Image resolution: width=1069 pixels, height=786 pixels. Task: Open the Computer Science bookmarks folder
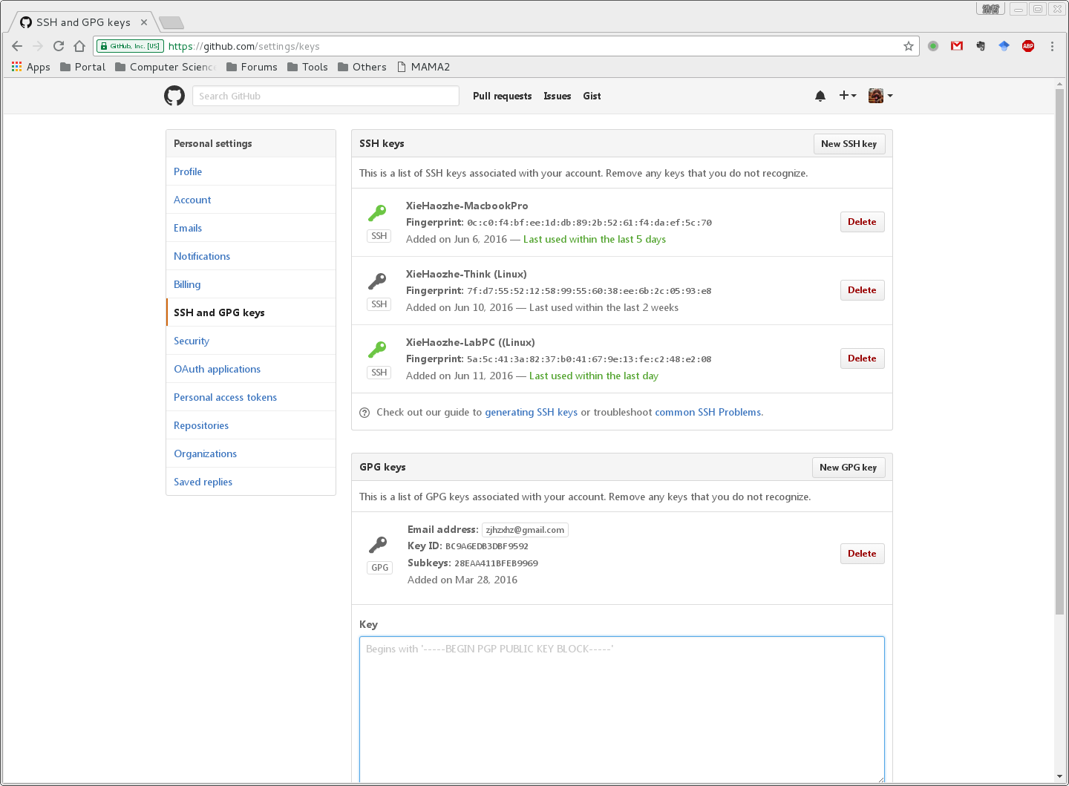(166, 67)
